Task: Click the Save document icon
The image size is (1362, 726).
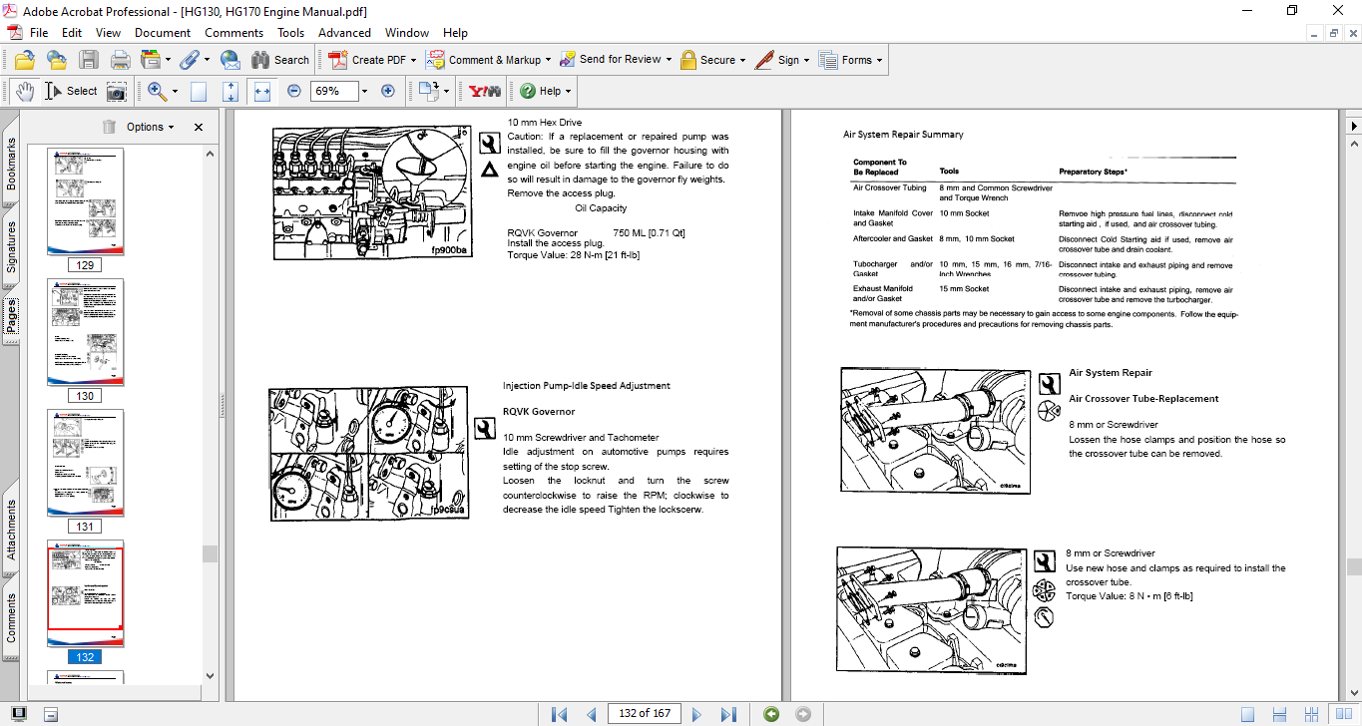Action: (90, 59)
